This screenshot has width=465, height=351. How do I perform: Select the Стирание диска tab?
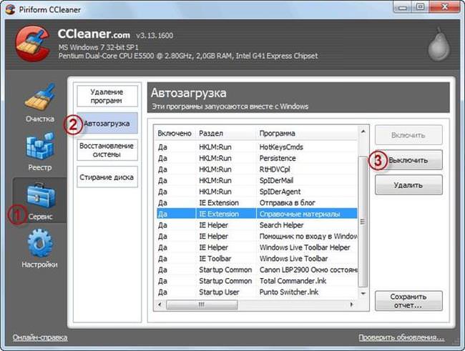pos(107,177)
